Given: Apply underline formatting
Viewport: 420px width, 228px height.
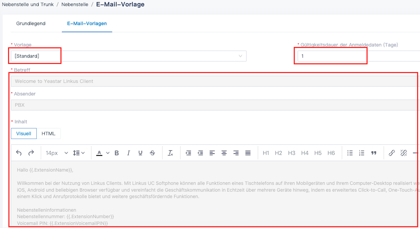Looking at the screenshot, I should 140,153.
